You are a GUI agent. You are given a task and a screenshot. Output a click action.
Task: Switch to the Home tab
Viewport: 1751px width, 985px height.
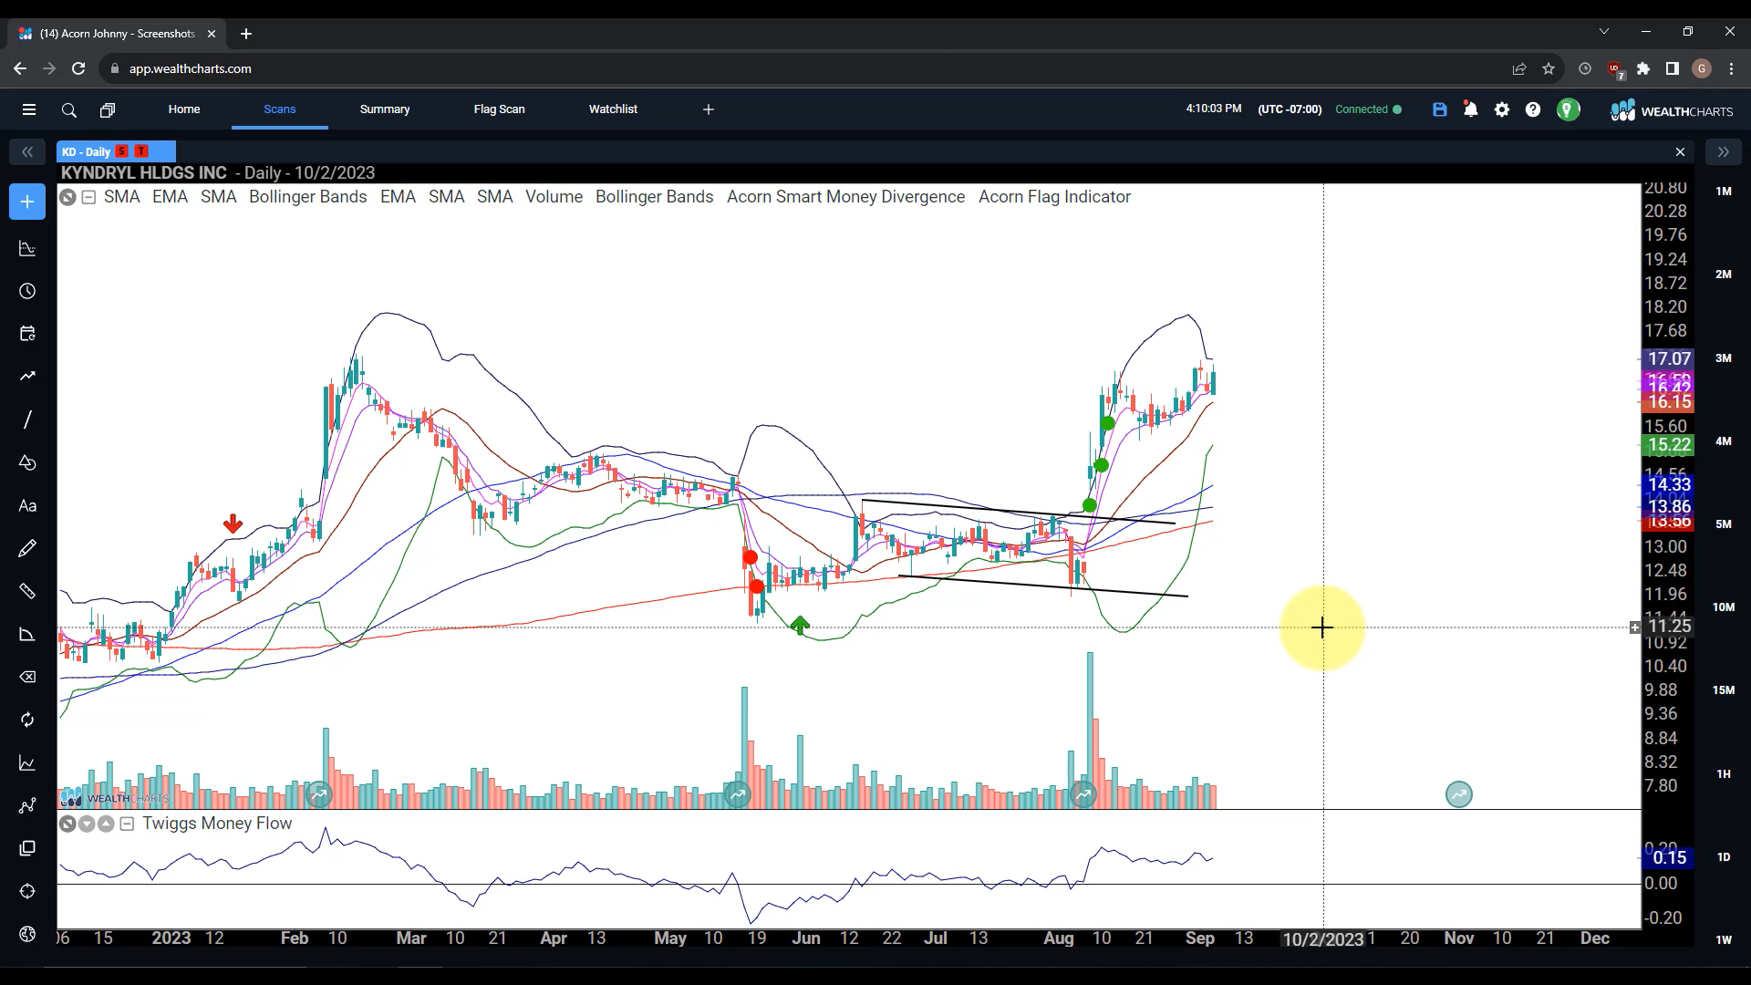click(x=184, y=109)
